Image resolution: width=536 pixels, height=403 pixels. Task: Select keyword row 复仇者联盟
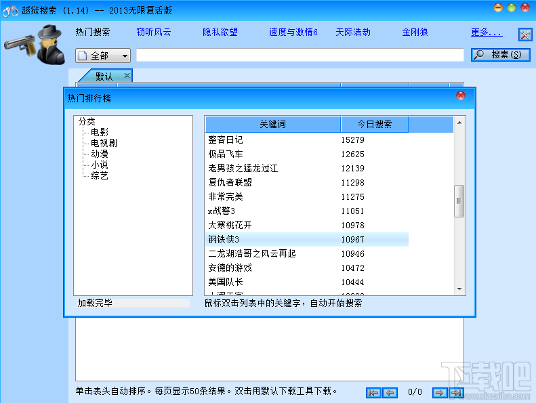307,182
